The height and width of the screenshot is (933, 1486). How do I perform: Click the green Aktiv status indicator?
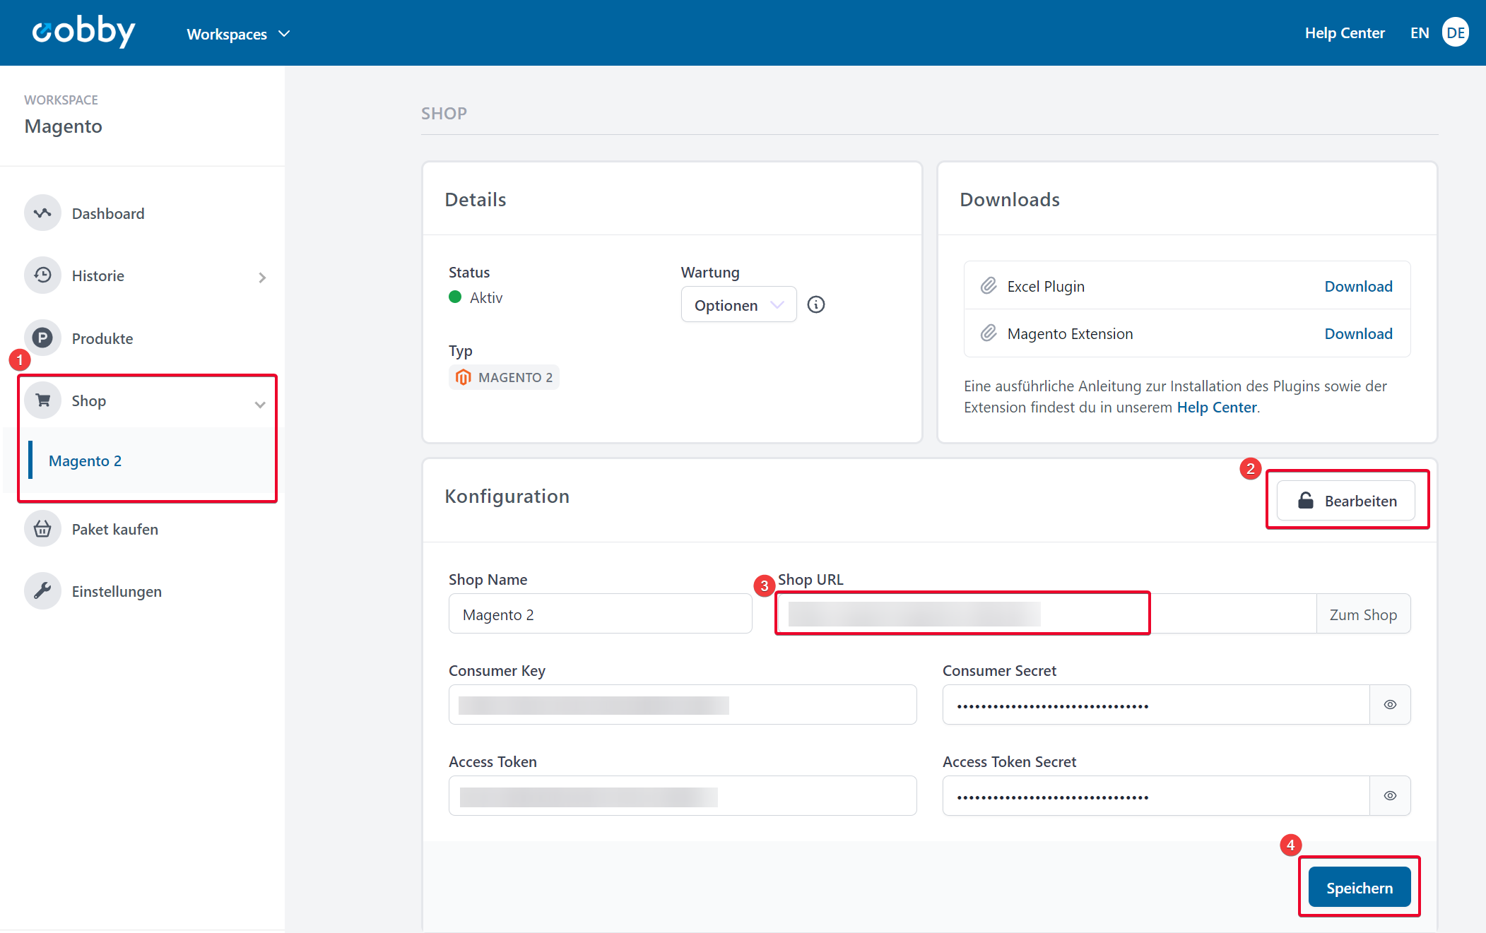click(455, 297)
